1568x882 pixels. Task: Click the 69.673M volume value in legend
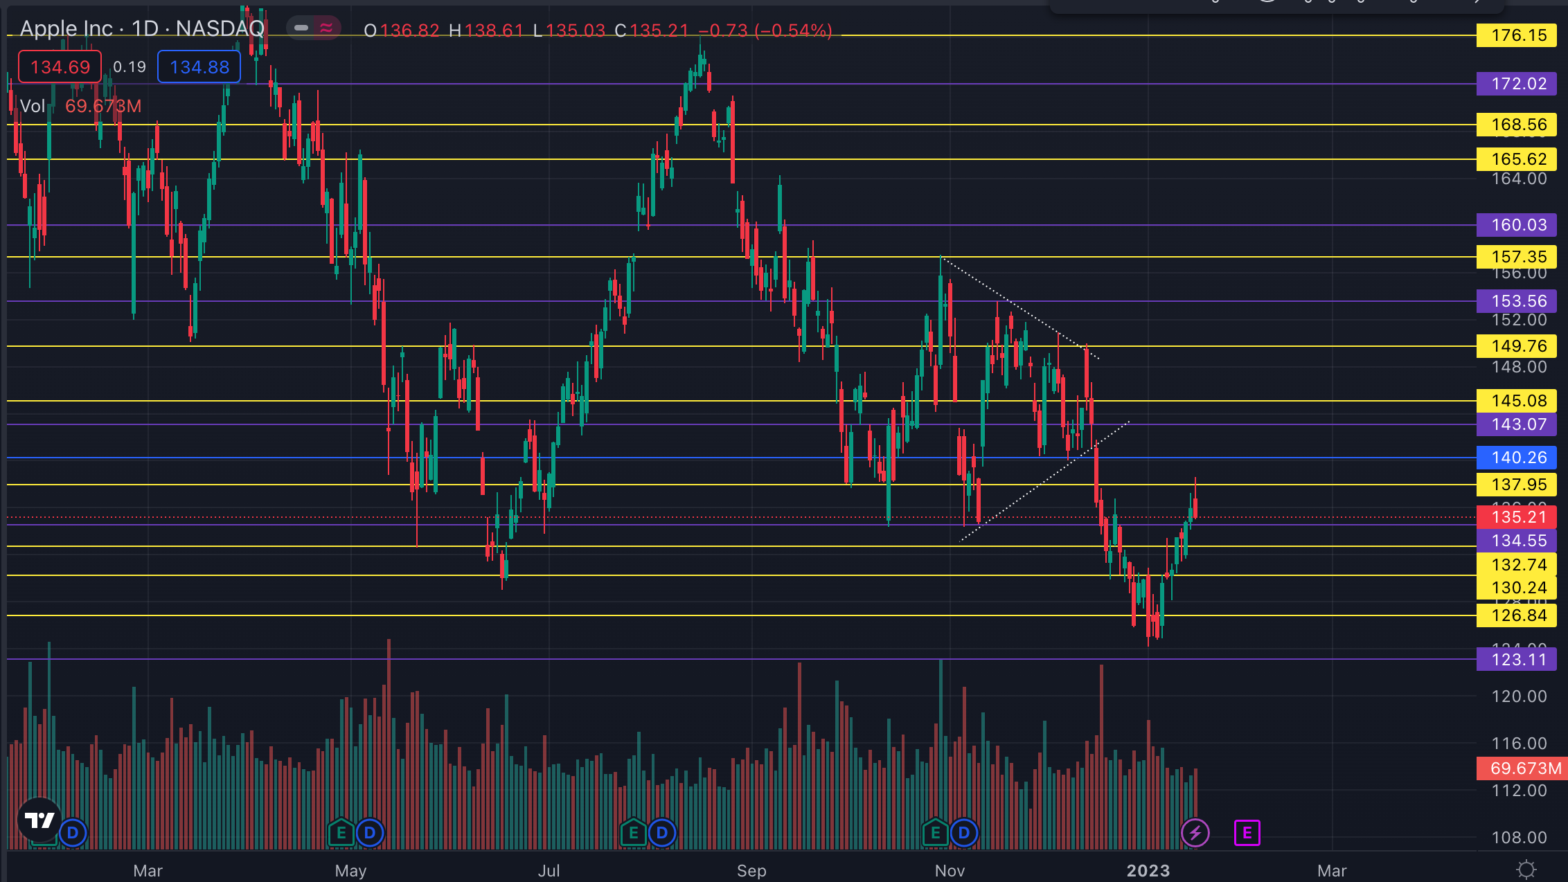pyautogui.click(x=103, y=106)
